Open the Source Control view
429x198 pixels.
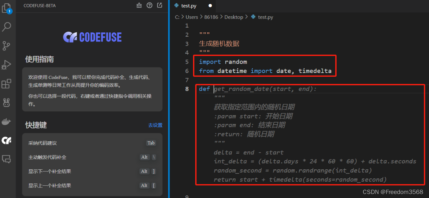tap(6, 46)
